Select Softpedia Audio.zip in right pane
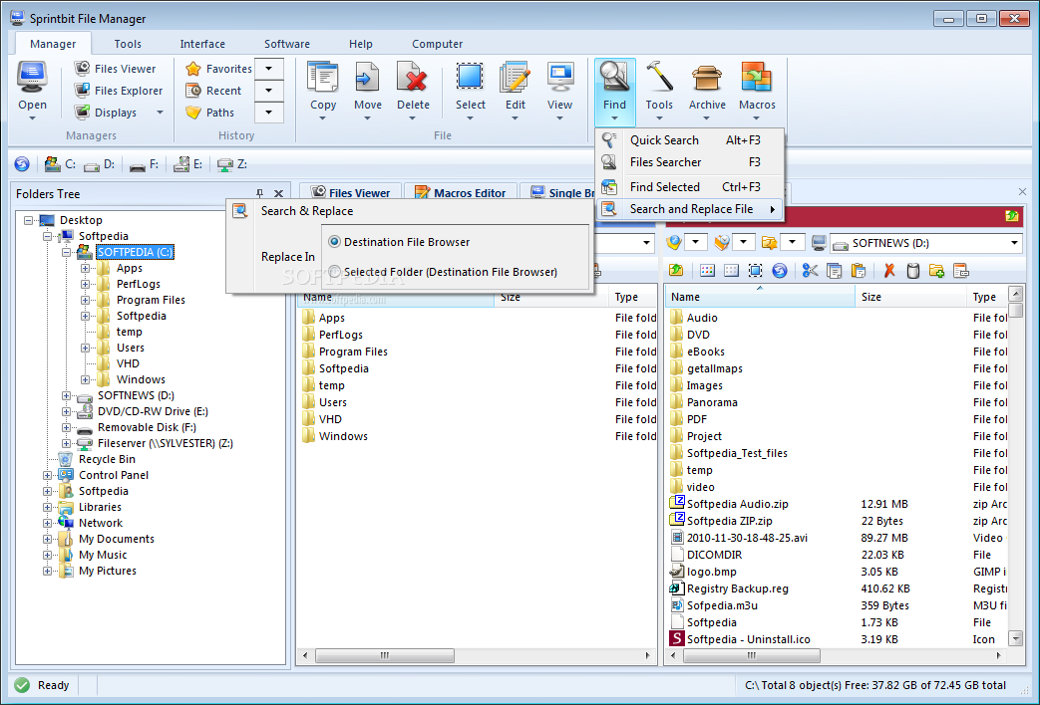 coord(737,504)
